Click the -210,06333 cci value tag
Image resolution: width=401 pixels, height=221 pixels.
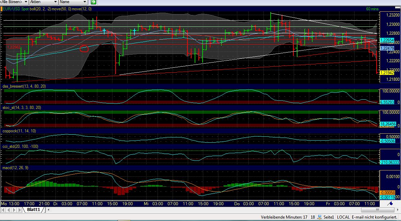[x=390, y=162]
